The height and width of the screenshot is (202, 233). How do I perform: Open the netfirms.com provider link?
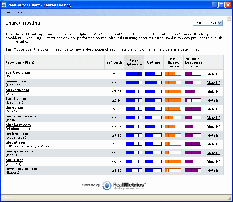pyautogui.click(x=18, y=134)
